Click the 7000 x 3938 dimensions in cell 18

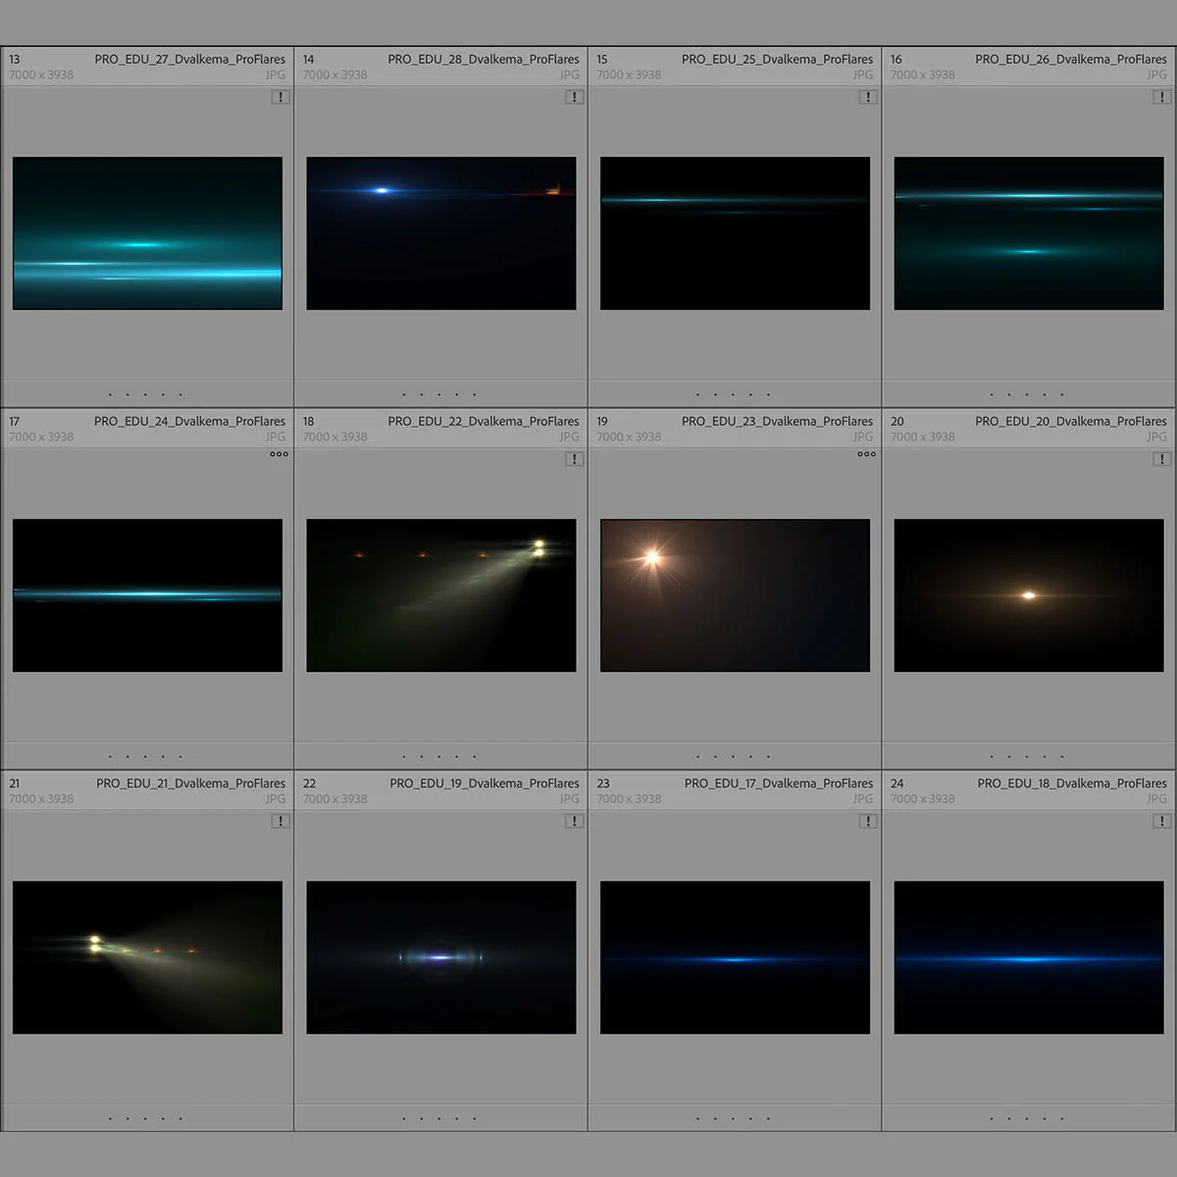[x=335, y=436]
